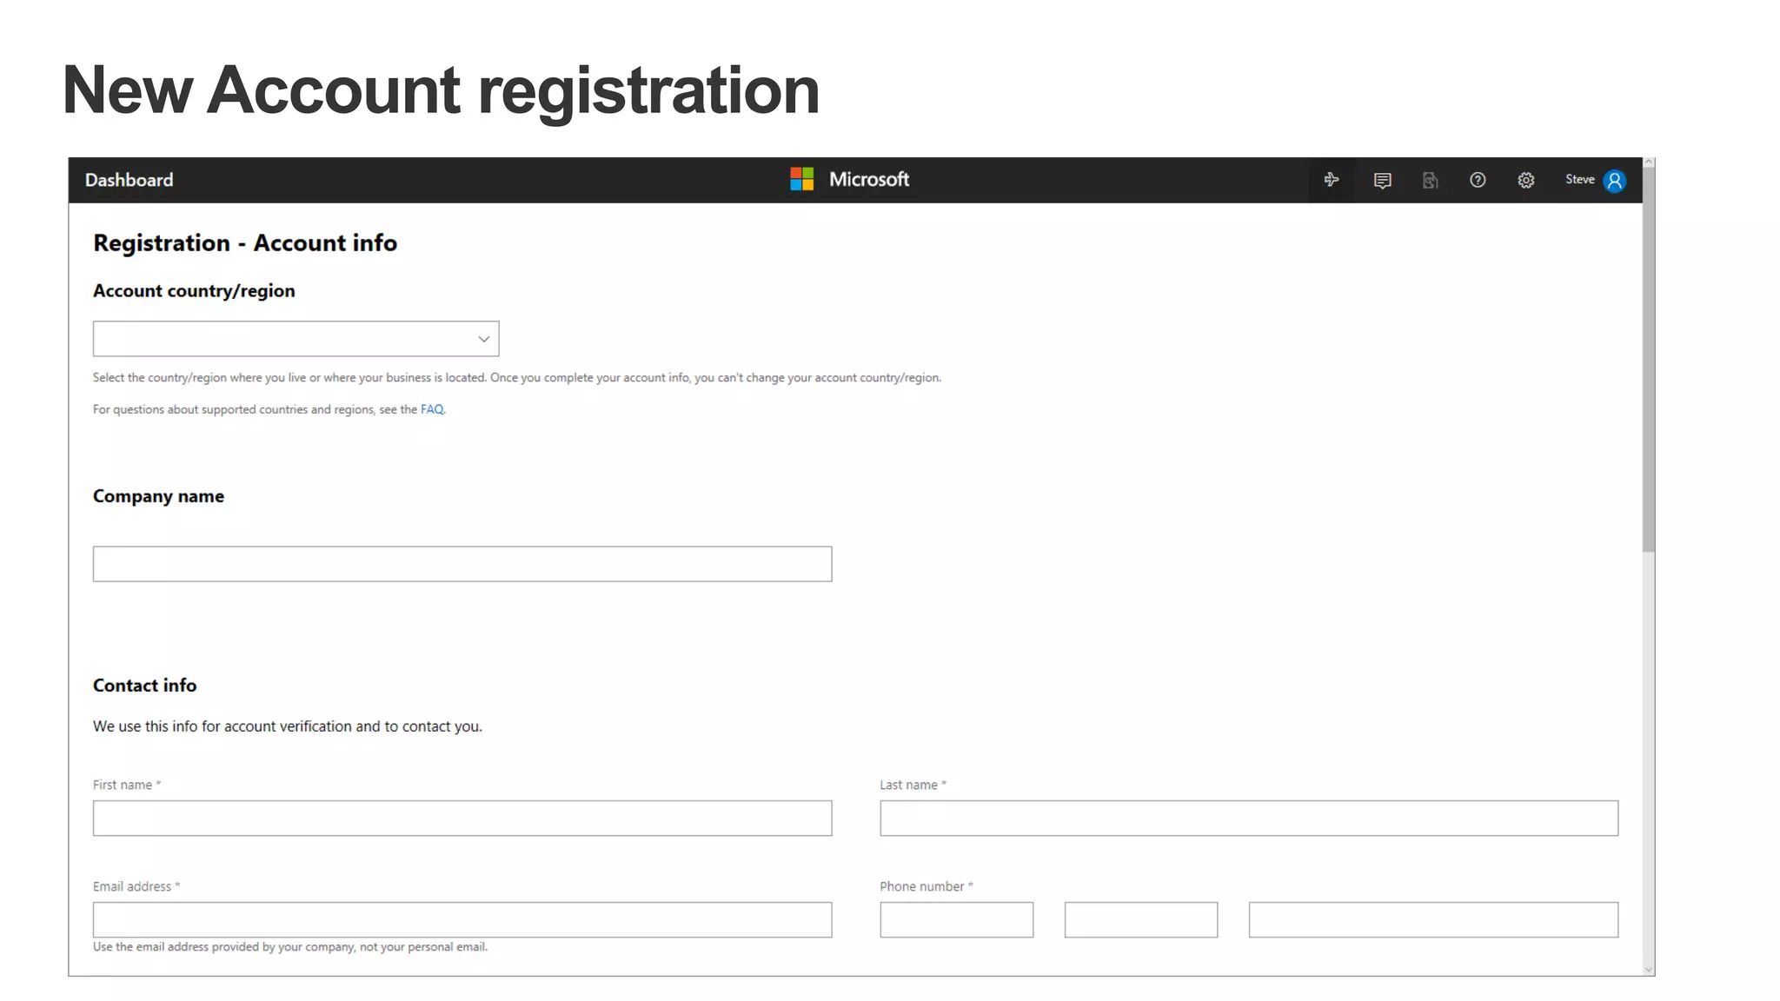Click the airplane icon in the header
The height and width of the screenshot is (1001, 1780).
pos(1331,180)
